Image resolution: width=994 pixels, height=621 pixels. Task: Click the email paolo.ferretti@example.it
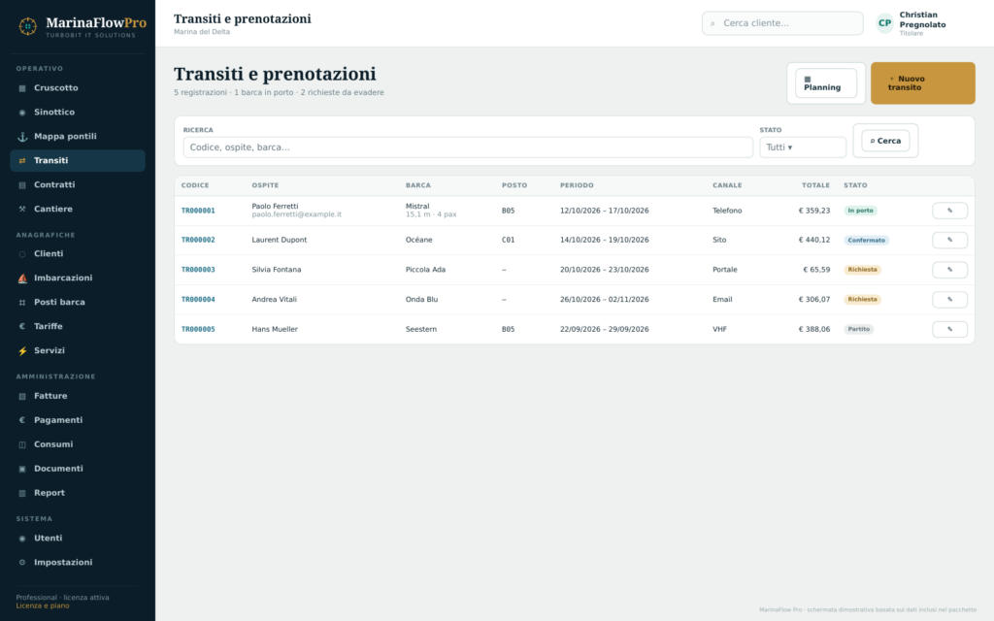pyautogui.click(x=296, y=214)
